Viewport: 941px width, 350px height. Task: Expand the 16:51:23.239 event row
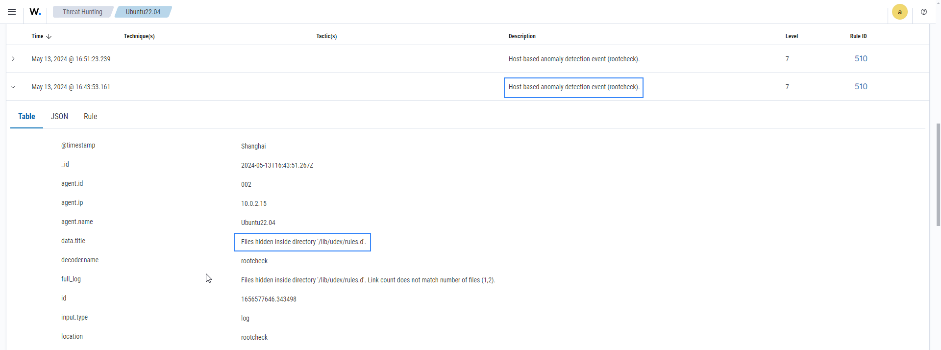coord(13,59)
